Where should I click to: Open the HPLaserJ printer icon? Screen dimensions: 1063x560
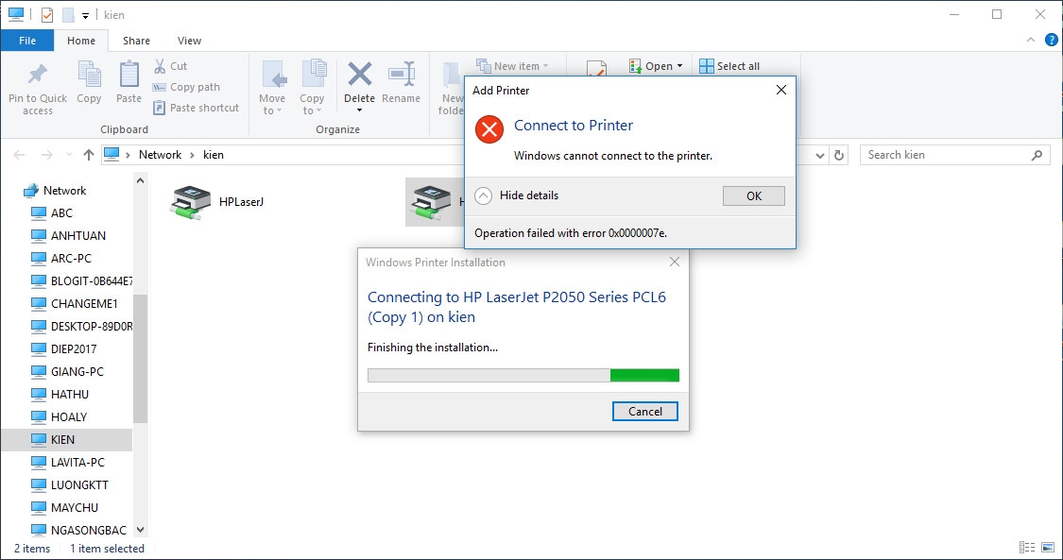click(x=191, y=202)
